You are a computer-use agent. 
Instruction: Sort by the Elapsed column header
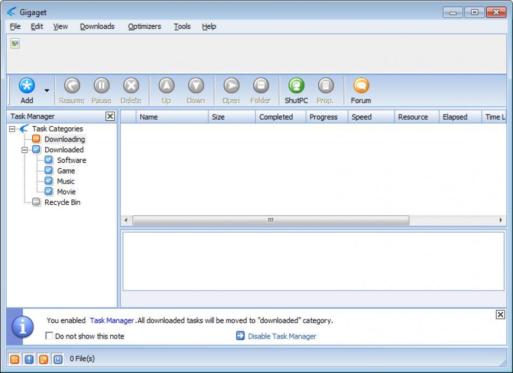(x=460, y=117)
